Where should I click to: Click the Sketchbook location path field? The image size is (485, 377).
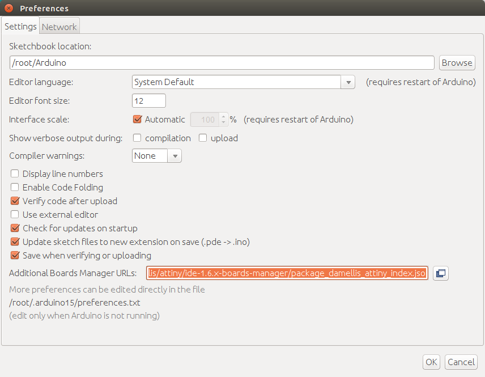pyautogui.click(x=222, y=63)
